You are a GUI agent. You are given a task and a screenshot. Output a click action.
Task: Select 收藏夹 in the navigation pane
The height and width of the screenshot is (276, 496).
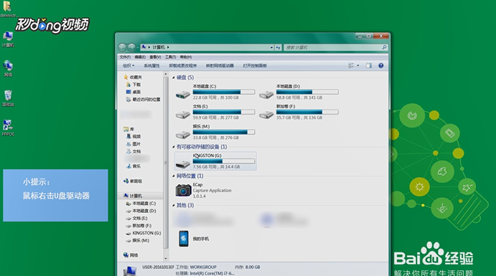(133, 77)
